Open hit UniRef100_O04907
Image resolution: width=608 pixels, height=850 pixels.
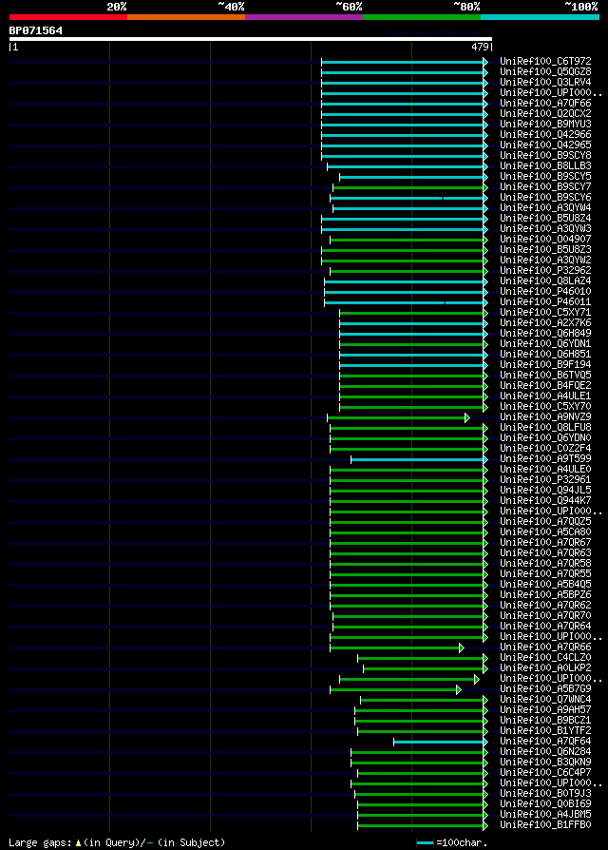pos(545,239)
